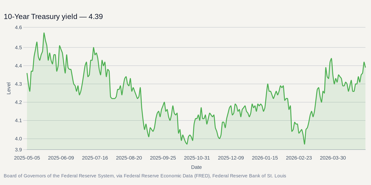The height and width of the screenshot is (185, 371).
Task: Click the 4.5 y-axis tick label
Action: pyautogui.click(x=19, y=47)
